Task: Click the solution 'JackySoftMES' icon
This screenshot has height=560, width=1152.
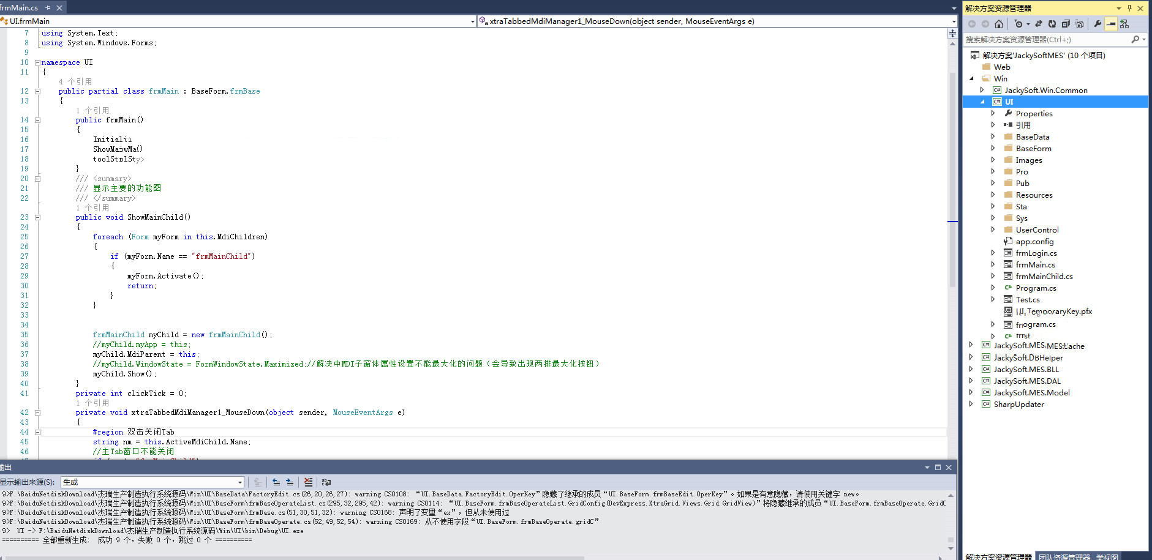Action: [x=975, y=55]
